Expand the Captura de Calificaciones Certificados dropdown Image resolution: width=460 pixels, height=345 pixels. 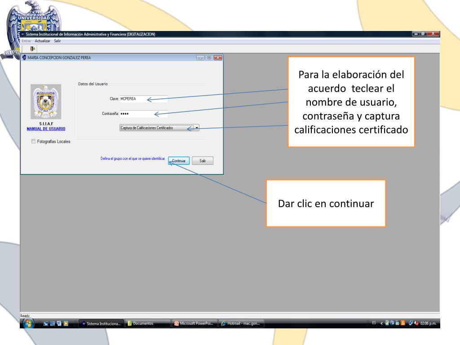click(197, 128)
